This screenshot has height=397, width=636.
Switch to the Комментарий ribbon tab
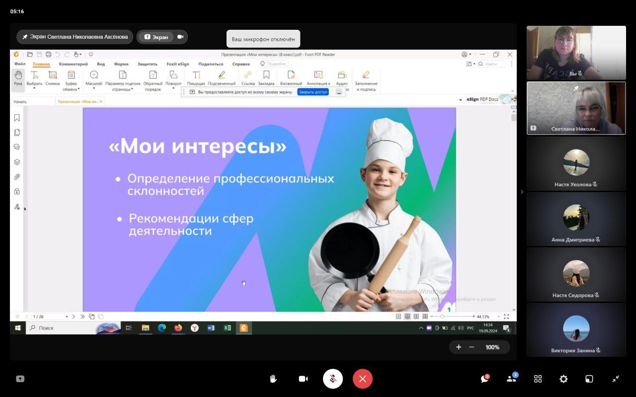(73, 64)
